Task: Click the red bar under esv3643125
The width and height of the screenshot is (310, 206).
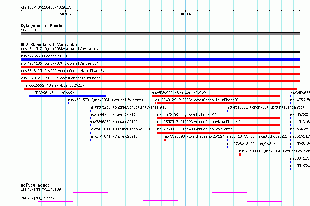Action: pyautogui.click(x=160, y=74)
